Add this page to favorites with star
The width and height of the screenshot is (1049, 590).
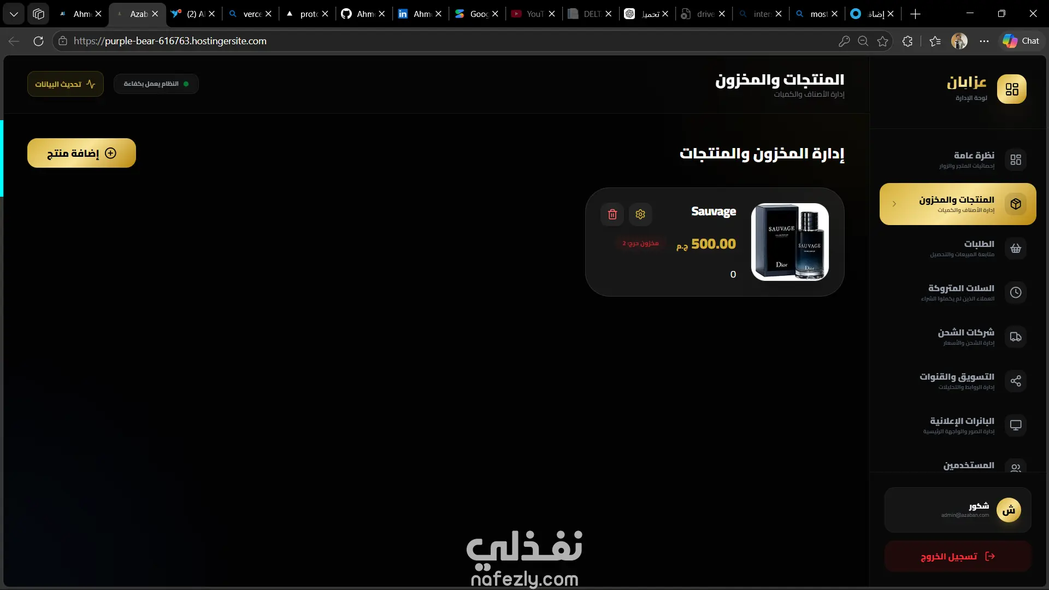point(883,41)
